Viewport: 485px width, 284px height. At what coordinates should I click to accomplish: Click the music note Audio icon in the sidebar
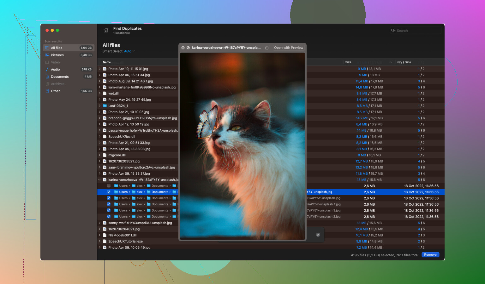point(47,69)
